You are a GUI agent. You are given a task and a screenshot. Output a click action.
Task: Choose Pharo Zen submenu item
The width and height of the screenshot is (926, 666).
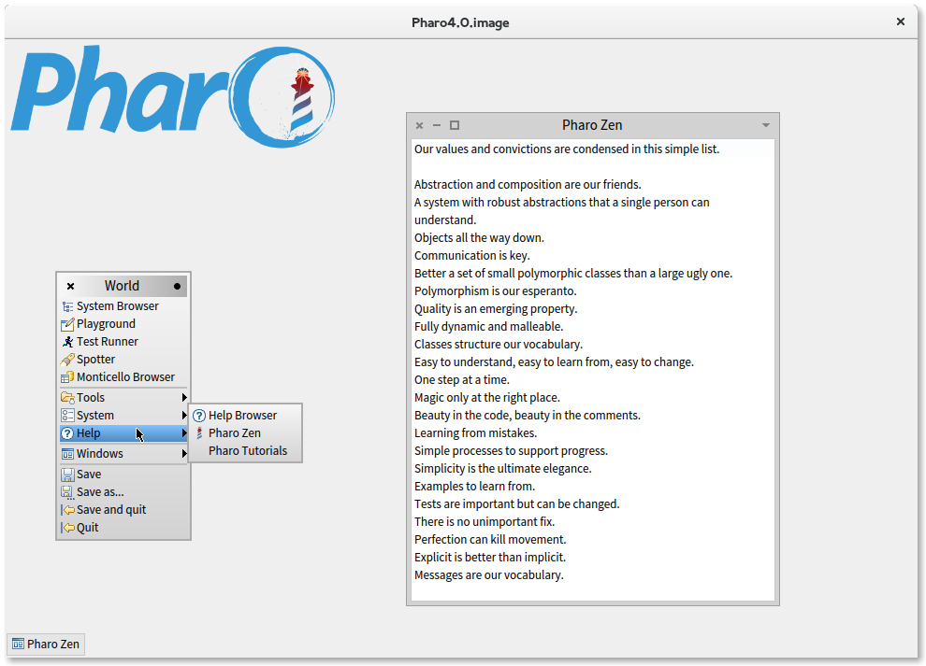pos(234,433)
